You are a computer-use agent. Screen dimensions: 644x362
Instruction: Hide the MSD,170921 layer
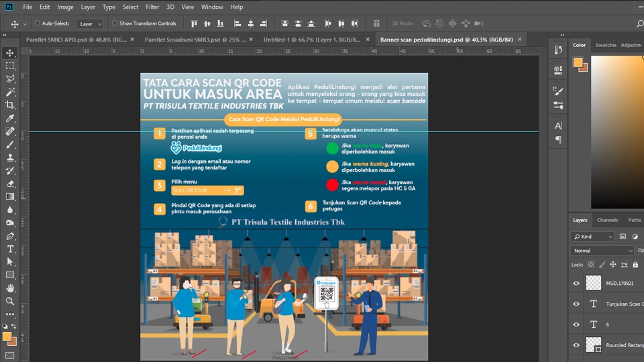pyautogui.click(x=576, y=283)
